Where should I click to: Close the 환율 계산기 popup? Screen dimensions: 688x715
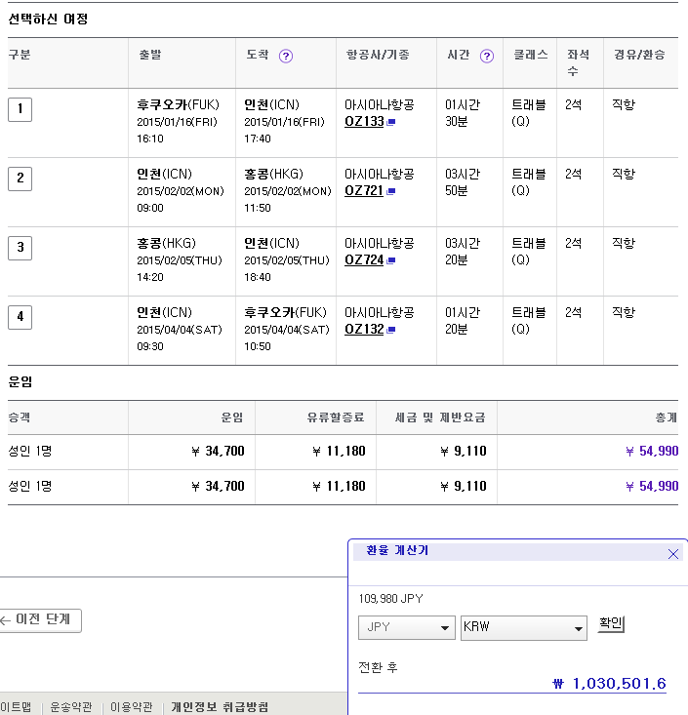pyautogui.click(x=673, y=553)
